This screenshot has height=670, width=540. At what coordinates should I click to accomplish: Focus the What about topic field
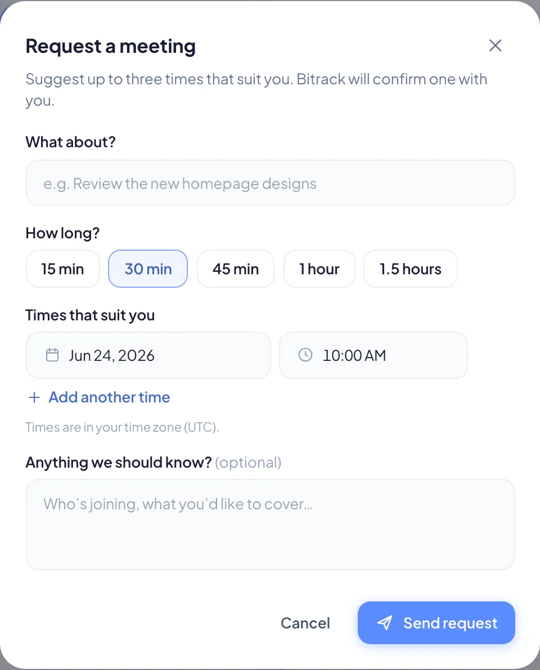pos(270,183)
